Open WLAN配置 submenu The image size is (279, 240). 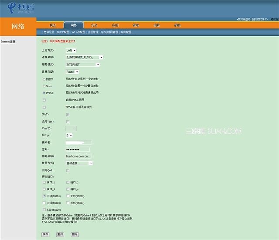point(78,32)
